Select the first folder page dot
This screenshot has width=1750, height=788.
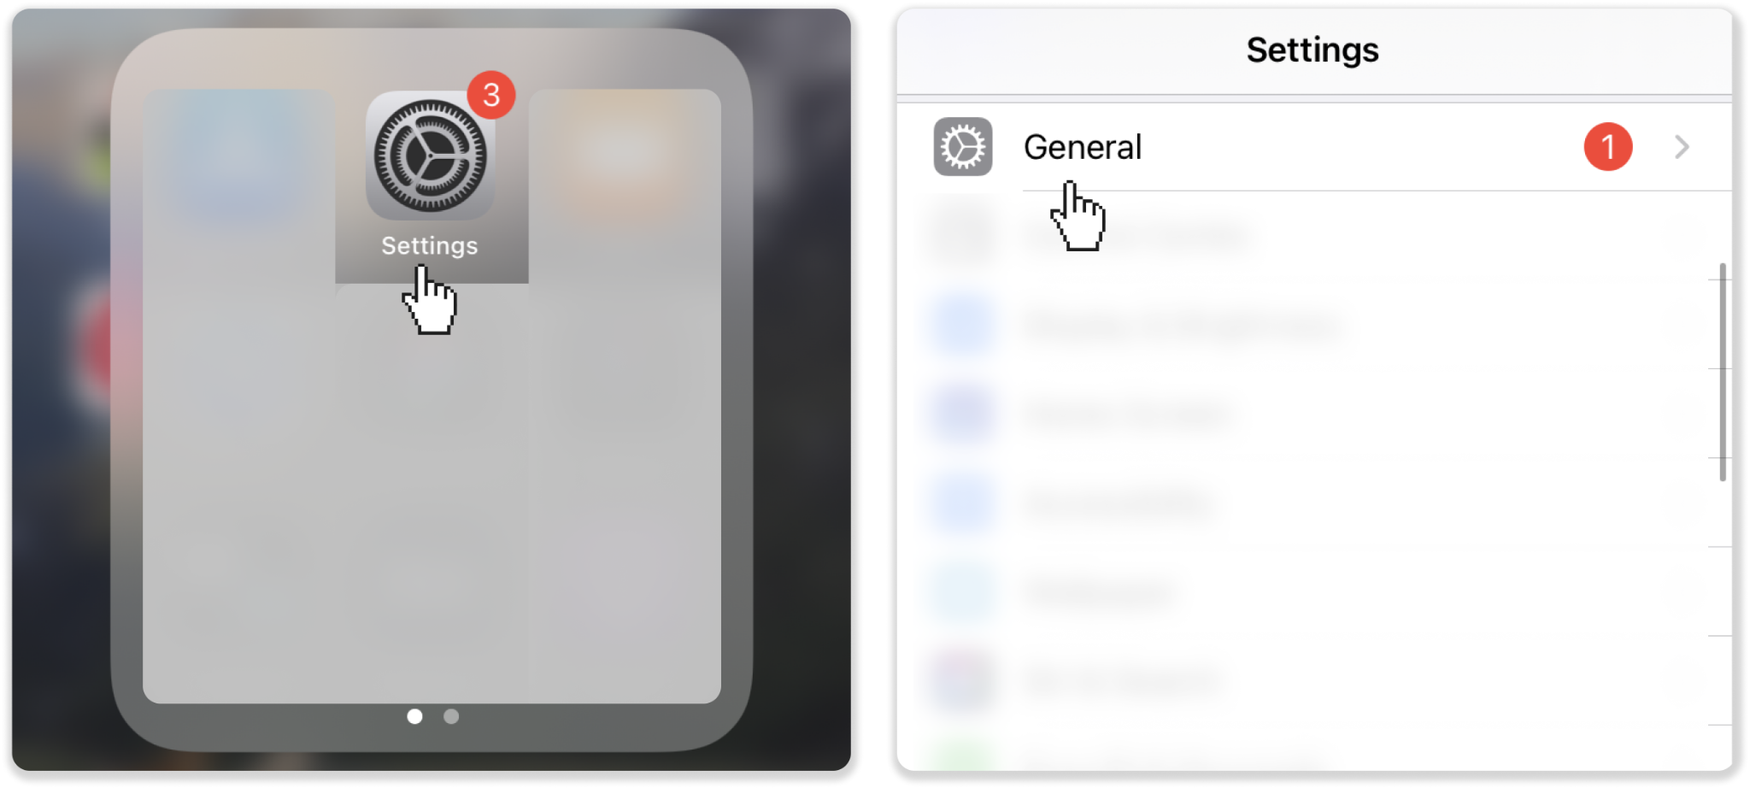pyautogui.click(x=414, y=716)
